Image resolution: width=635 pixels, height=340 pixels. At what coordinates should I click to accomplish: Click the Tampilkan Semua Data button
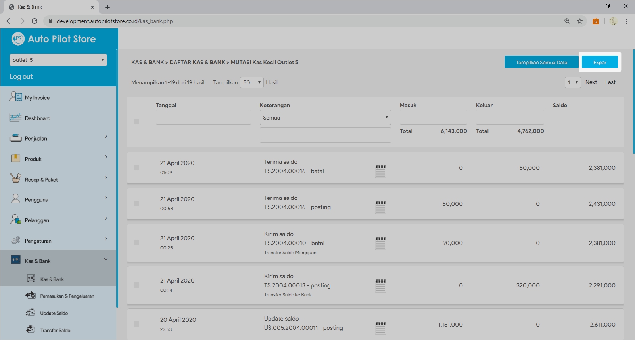541,62
